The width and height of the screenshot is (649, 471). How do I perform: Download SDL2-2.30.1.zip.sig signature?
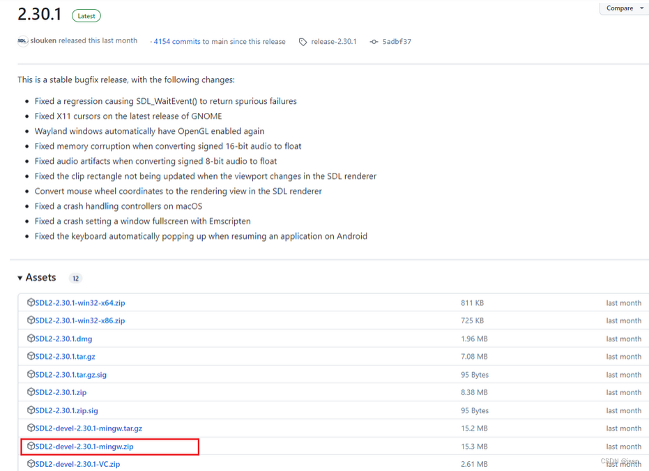[x=67, y=410]
